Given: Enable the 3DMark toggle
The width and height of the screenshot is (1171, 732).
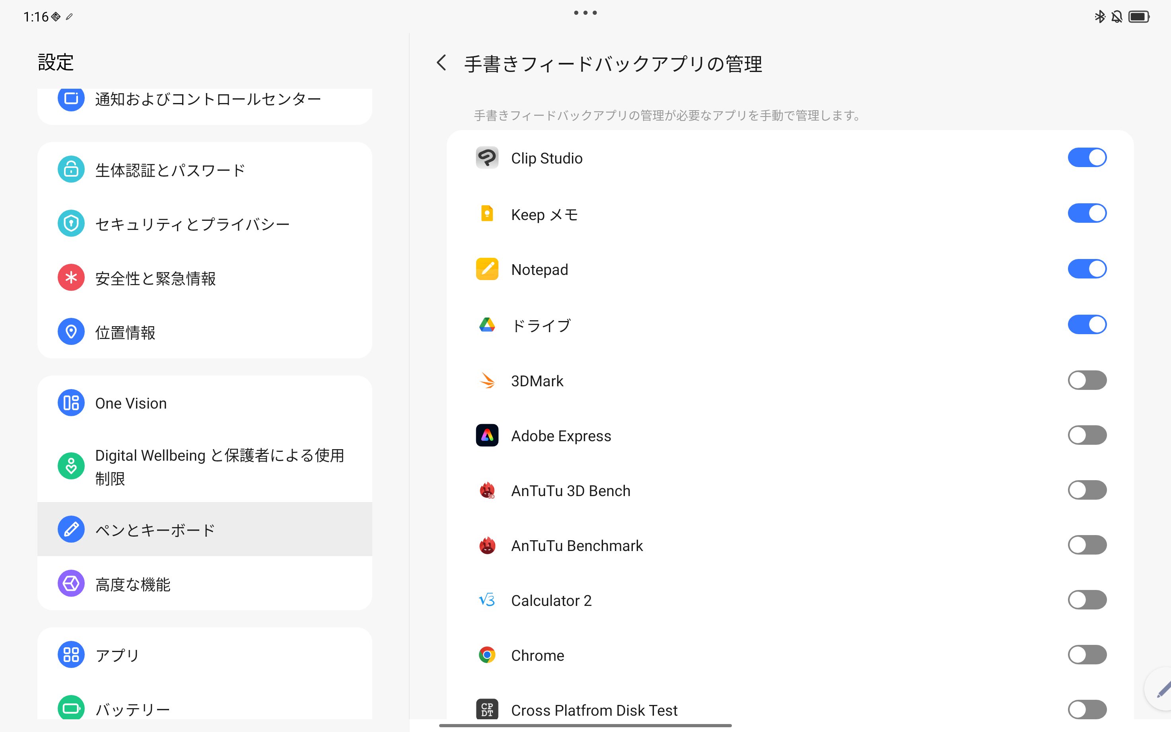Looking at the screenshot, I should 1087,381.
